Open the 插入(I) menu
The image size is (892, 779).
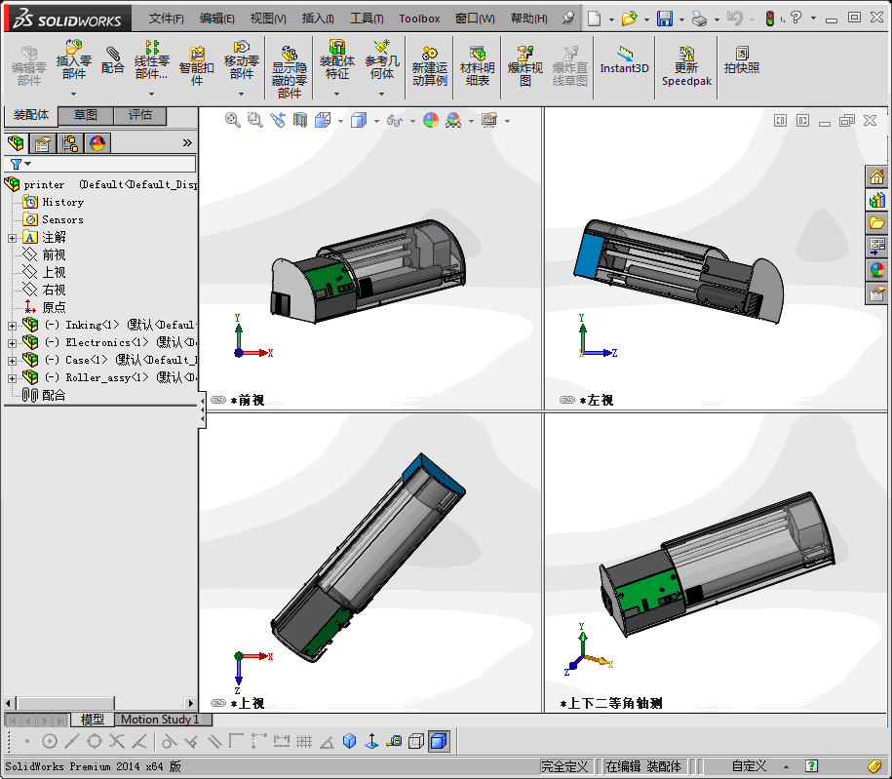(318, 19)
